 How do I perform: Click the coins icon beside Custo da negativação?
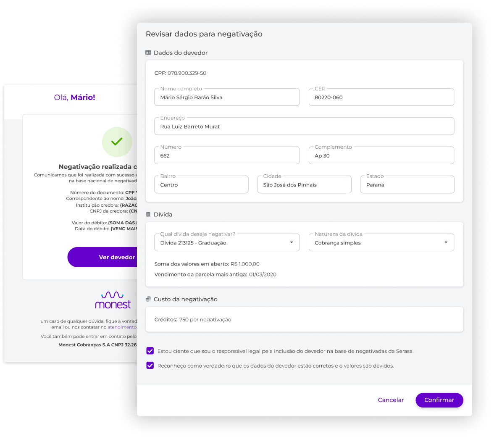coord(148,299)
